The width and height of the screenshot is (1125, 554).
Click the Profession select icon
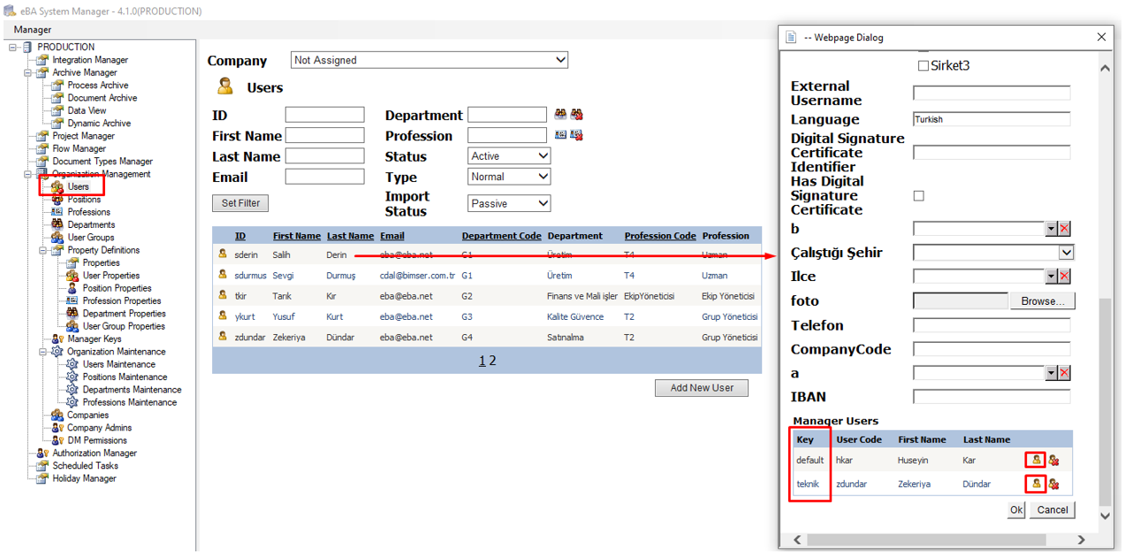pos(560,135)
